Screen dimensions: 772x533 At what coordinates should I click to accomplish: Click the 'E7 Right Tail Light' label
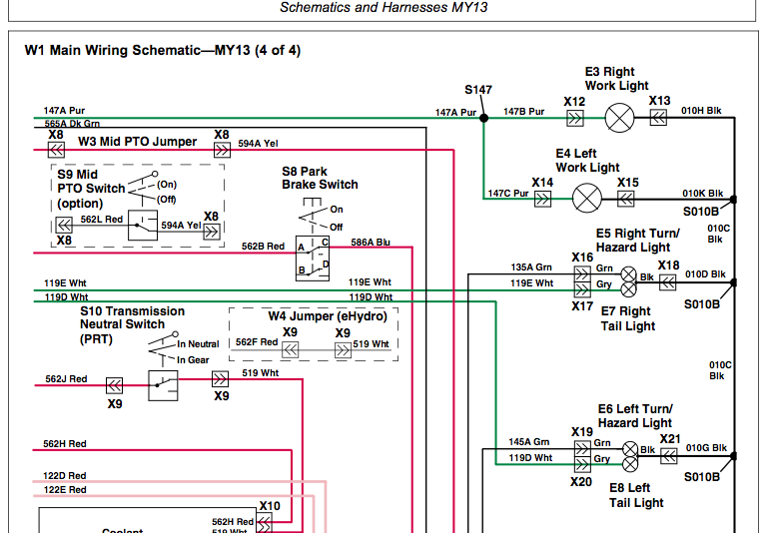click(628, 318)
